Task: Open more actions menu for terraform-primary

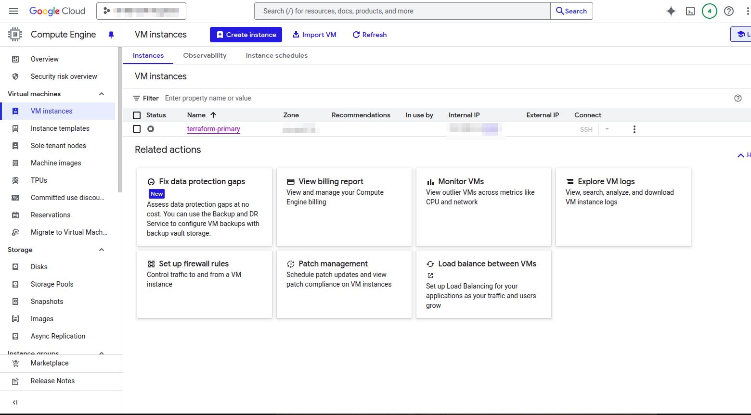Action: [634, 129]
